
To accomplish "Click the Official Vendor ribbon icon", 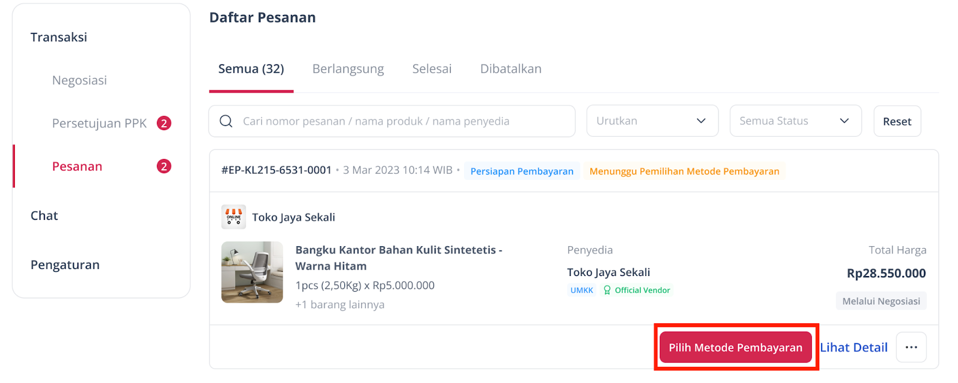I will click(607, 290).
